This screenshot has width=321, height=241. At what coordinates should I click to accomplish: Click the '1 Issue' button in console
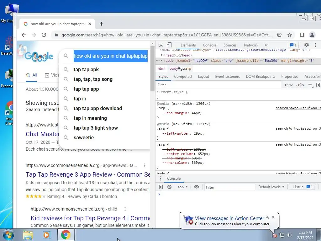pyautogui.click(x=302, y=187)
